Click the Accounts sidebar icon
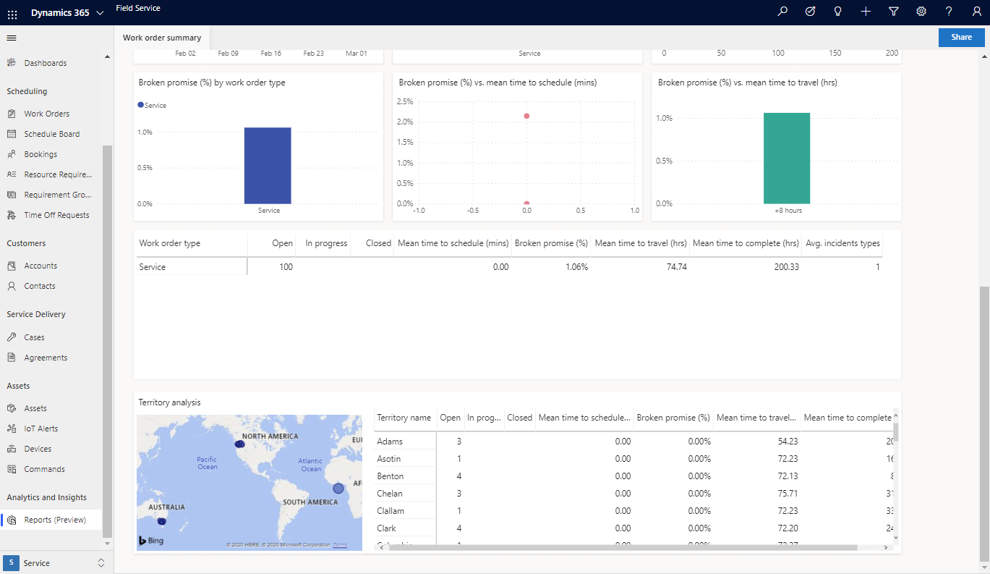The image size is (990, 574). tap(12, 266)
